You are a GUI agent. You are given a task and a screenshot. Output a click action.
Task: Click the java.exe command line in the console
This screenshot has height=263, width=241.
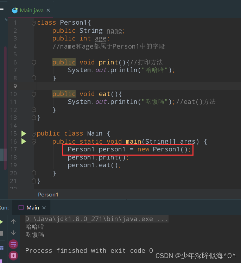[x=96, y=219]
